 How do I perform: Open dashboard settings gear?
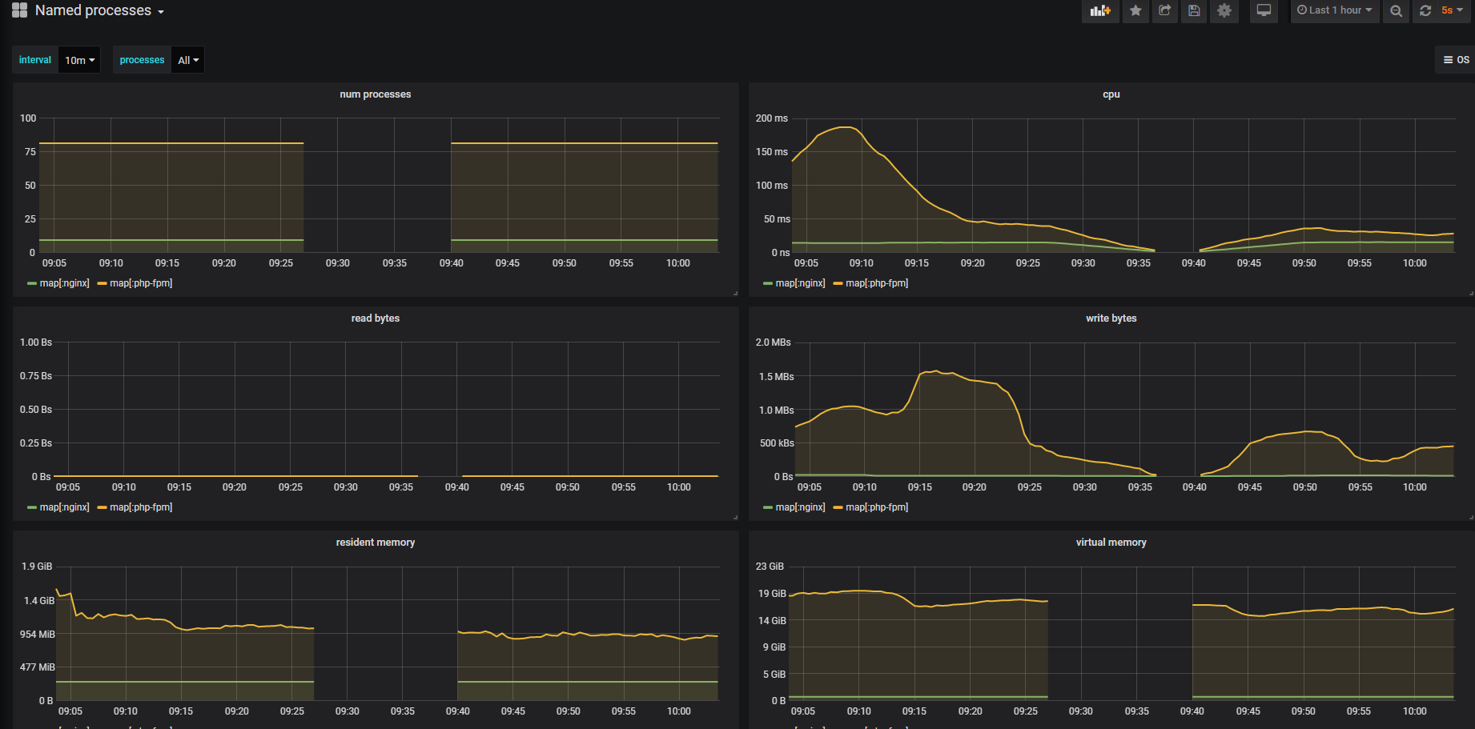[x=1224, y=10]
